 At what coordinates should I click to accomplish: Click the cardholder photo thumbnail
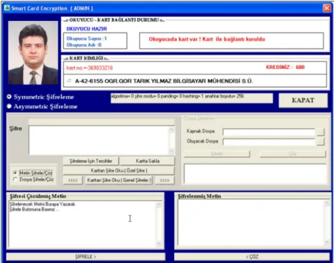[x=33, y=53]
